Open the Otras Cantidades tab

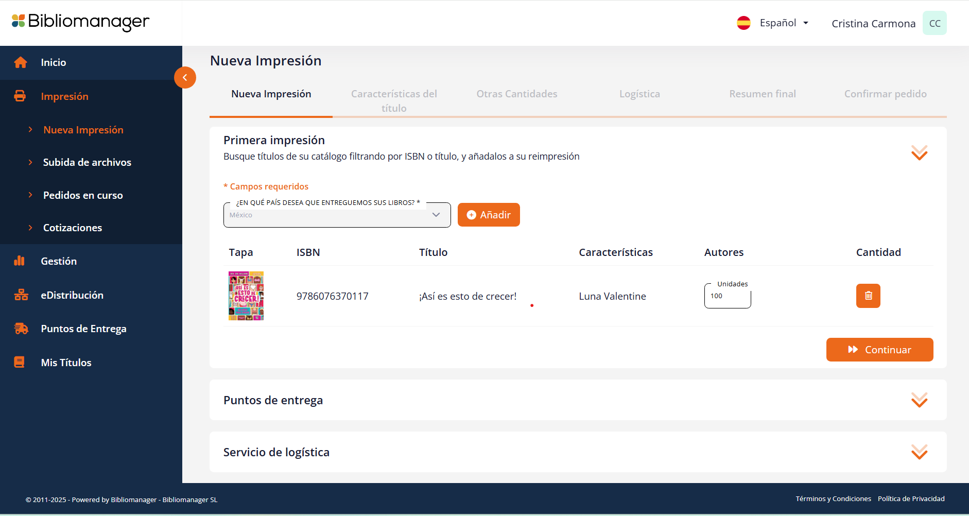516,94
